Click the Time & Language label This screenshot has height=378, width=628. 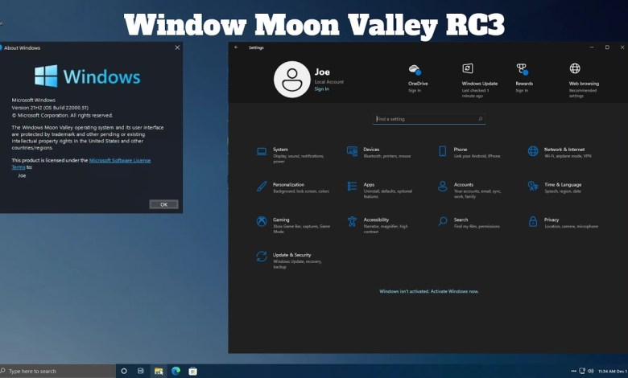(563, 184)
